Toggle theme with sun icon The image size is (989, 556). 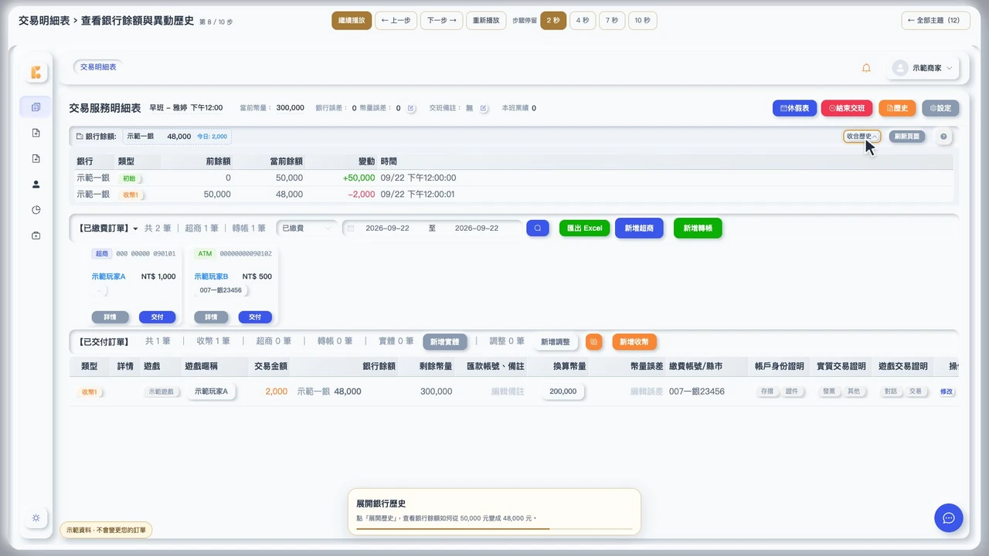tap(36, 518)
